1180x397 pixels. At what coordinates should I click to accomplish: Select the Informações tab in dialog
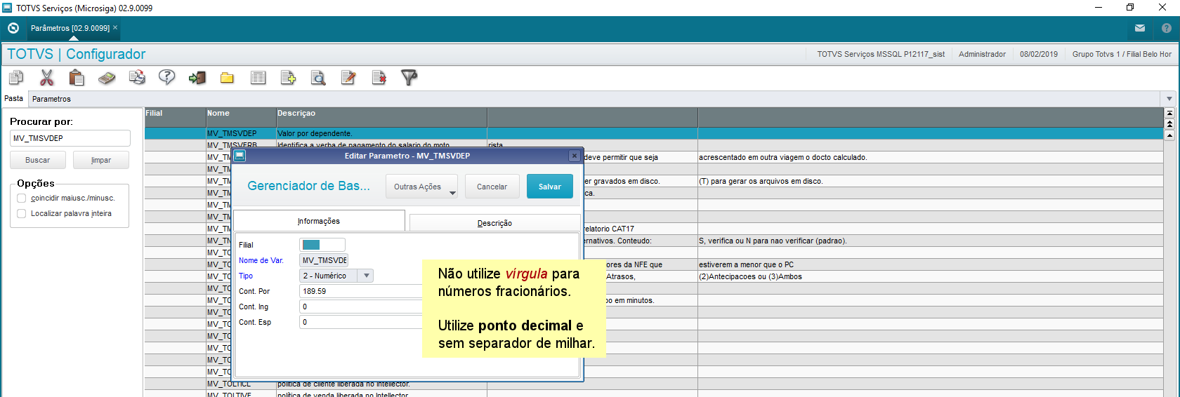319,221
